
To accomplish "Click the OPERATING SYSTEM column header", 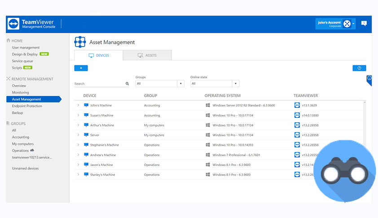I will 223,96.
